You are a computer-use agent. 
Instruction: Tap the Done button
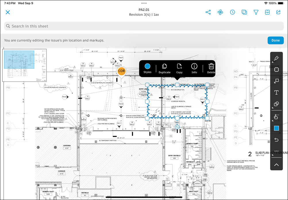[x=276, y=40]
